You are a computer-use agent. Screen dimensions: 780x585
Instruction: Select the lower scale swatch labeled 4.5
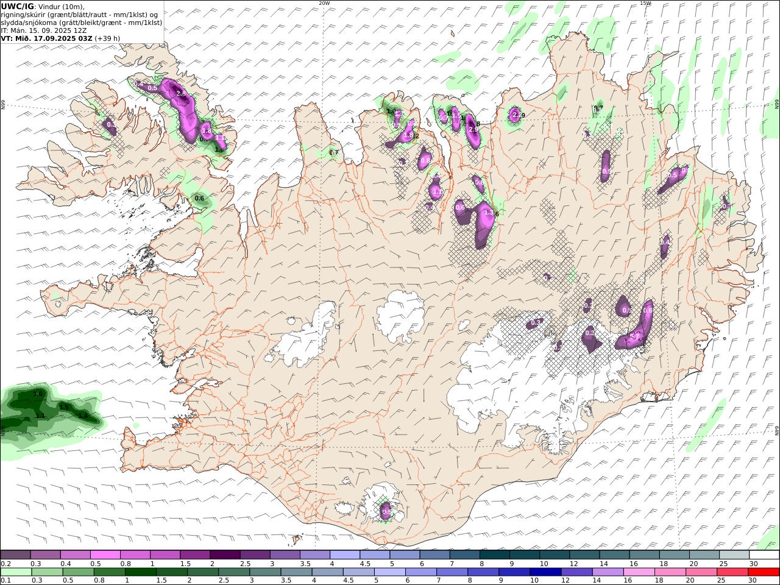coord(358,572)
